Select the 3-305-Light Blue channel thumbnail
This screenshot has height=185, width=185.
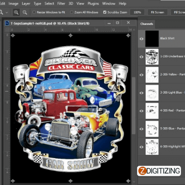pos(152,93)
